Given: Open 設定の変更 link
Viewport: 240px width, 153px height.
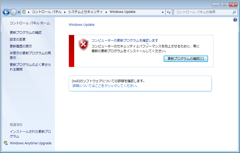Looking at the screenshot, I should [18, 40].
